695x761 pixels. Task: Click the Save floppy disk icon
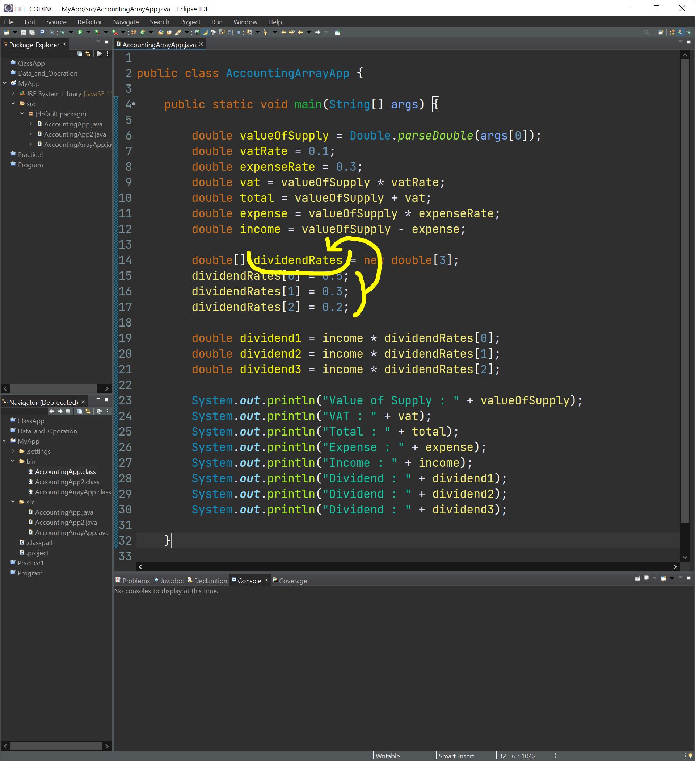coord(24,33)
